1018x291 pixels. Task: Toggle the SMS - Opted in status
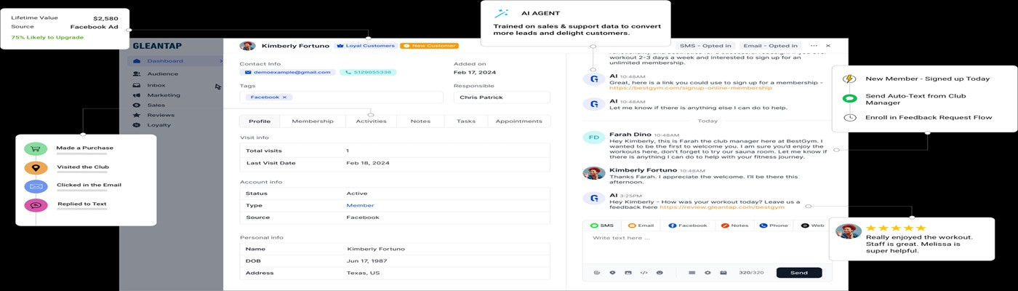[x=705, y=46]
